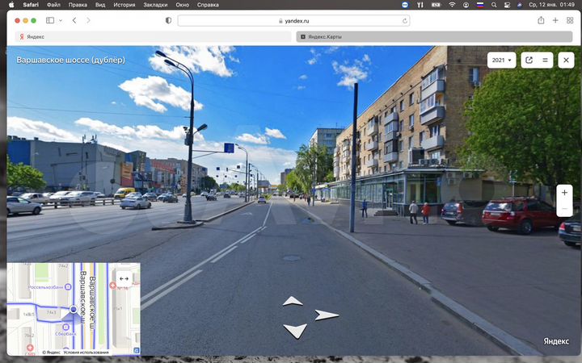Select the Сбербанк marker on minimap
This screenshot has height=363, width=582.
click(65, 327)
